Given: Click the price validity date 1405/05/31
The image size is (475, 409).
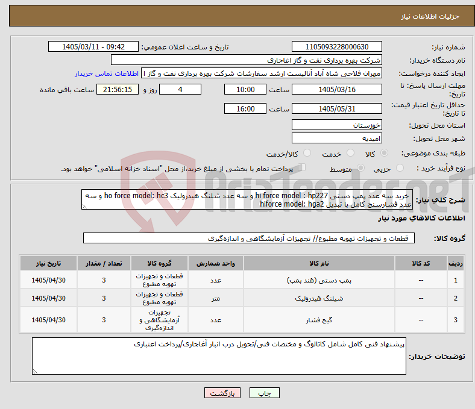Looking at the screenshot, I should tap(336, 108).
